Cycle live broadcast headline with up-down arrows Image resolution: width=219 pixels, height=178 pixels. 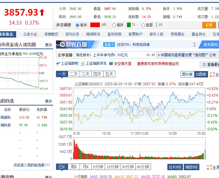(194, 44)
